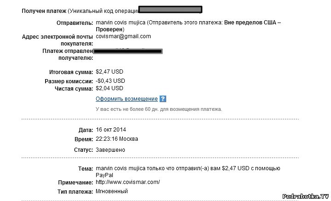Click the http://www.covismar.com/ note URL
Viewport: 331px width, 201px height.
(128, 182)
